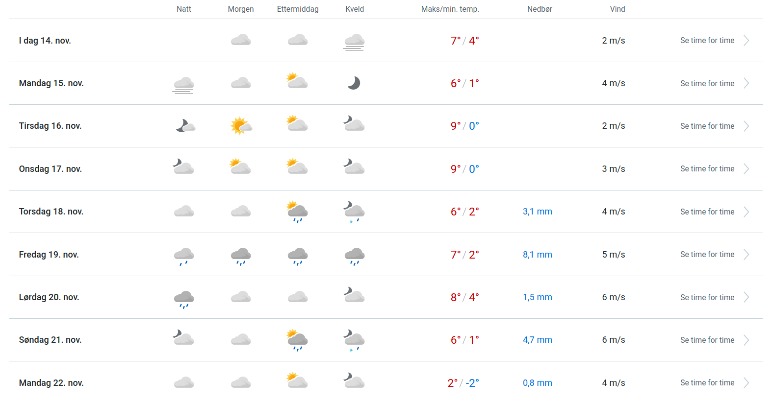Click Fredag 19. nov. morning rain icon
772x404 pixels.
[241, 256]
